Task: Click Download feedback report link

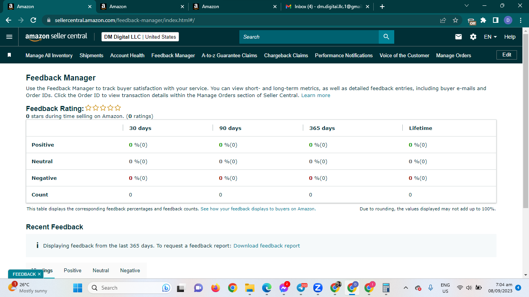Action: coord(267,246)
